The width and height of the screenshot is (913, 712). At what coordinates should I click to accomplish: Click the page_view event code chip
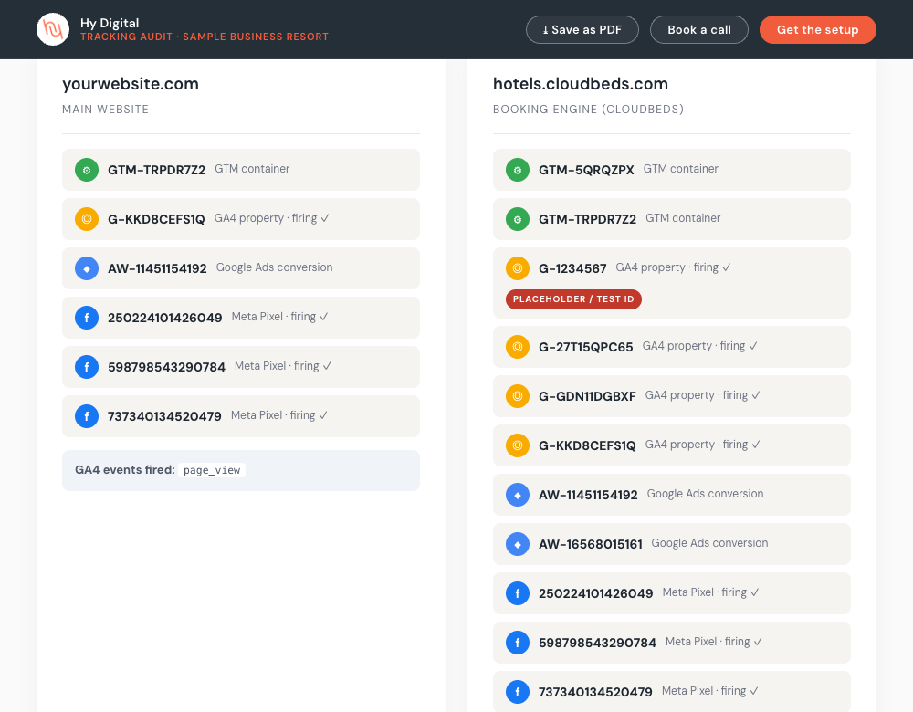[x=212, y=470]
